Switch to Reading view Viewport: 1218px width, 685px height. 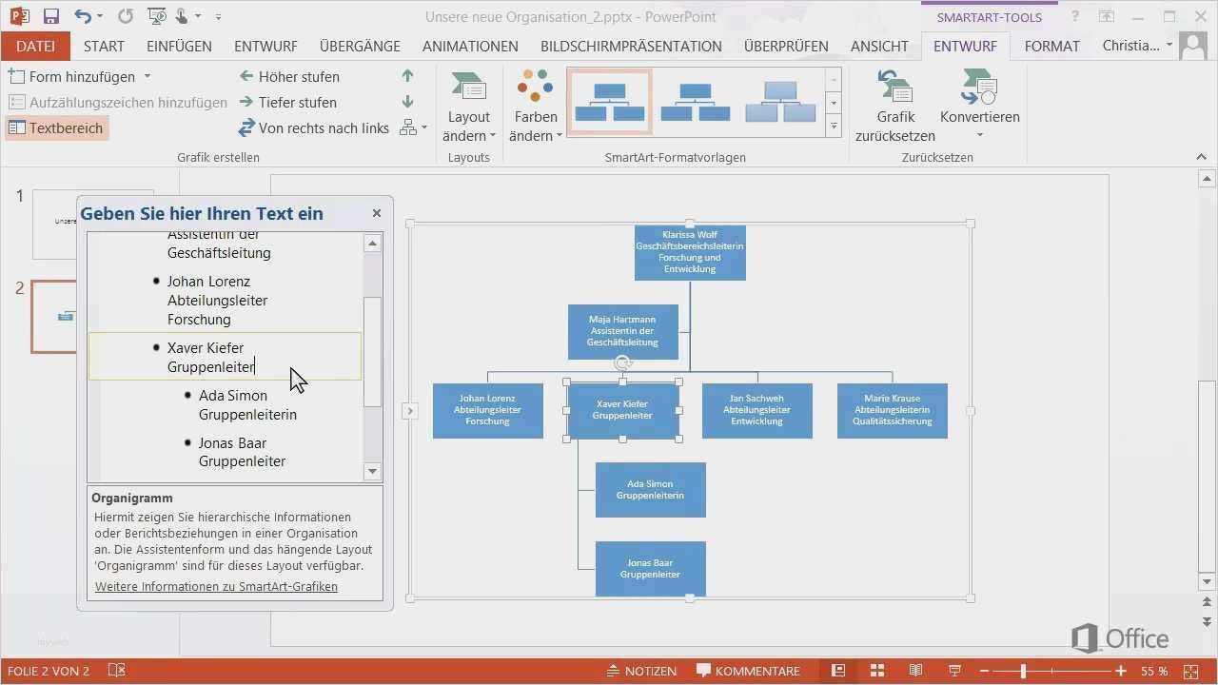pos(916,671)
